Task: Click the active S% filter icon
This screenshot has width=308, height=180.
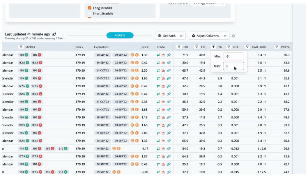Action: [x=213, y=47]
